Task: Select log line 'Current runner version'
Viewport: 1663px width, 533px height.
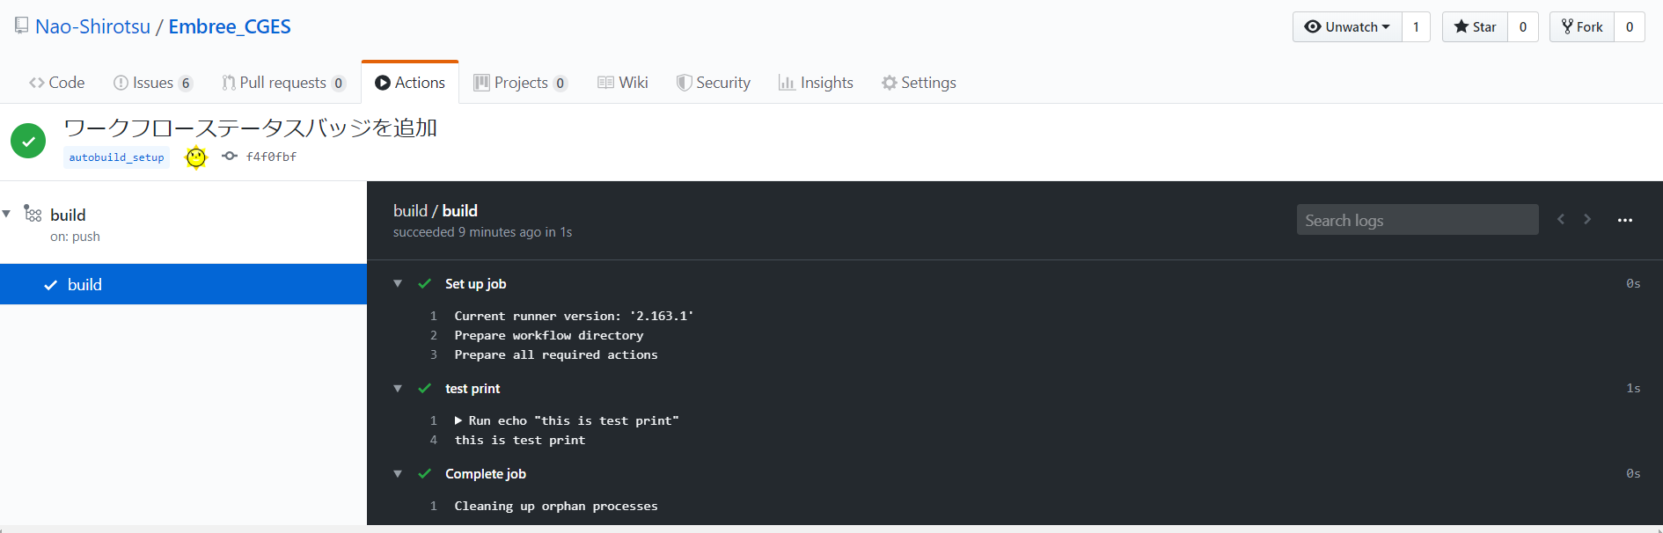Action: (x=574, y=316)
